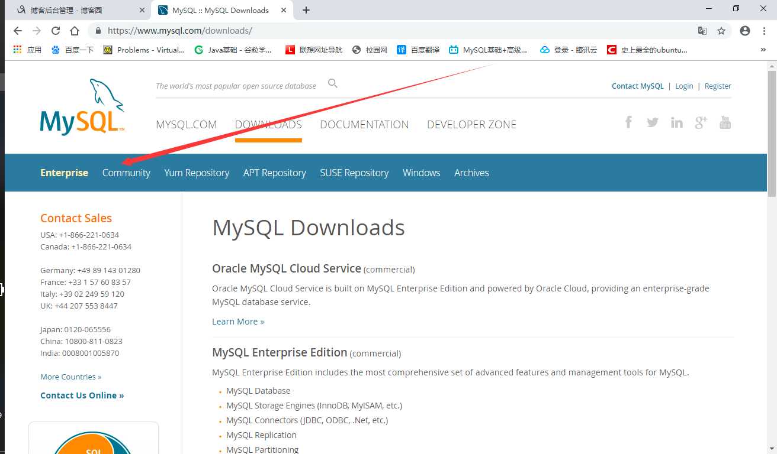Screen dimensions: 777x454
Task: Click the MySQL Database list item
Action: (258, 391)
